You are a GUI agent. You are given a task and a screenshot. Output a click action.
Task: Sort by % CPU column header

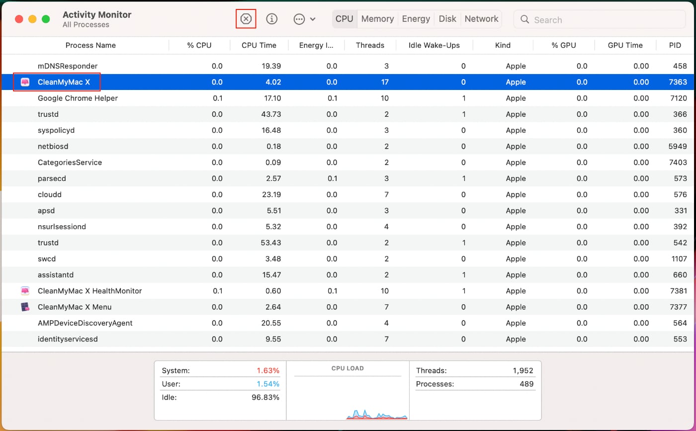199,45
